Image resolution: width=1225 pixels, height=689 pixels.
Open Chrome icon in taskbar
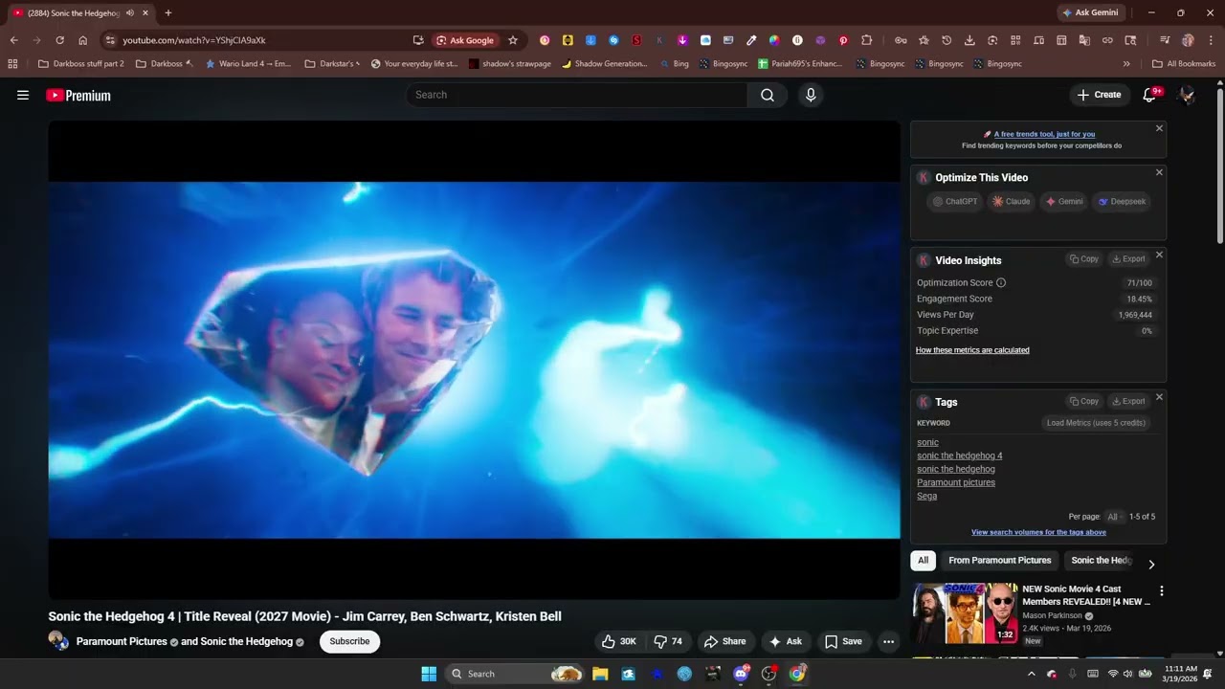click(797, 674)
